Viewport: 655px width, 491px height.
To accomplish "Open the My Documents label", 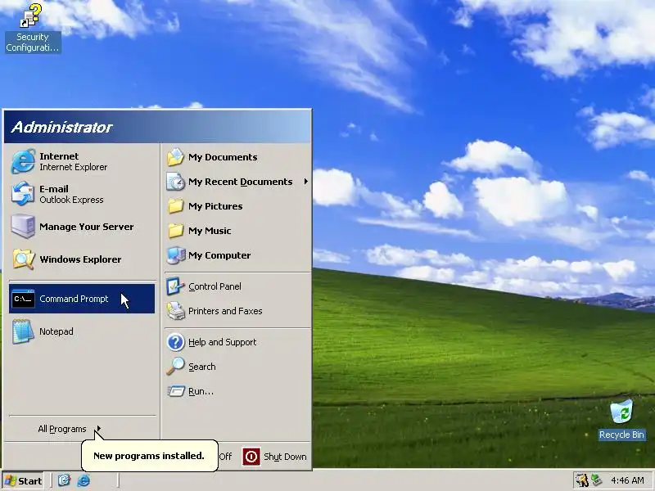I will (223, 157).
